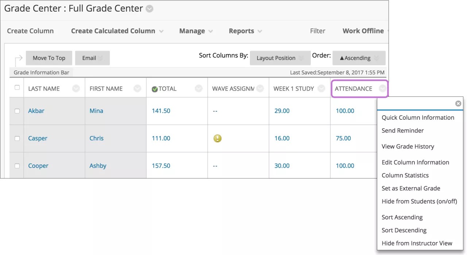Close the Attendance context menu with the X icon
Image resolution: width=467 pixels, height=255 pixels.
[x=458, y=103]
